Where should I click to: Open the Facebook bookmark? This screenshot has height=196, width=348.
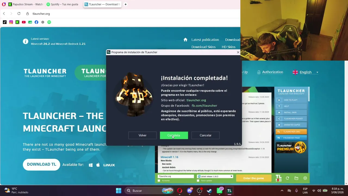pos(36,22)
